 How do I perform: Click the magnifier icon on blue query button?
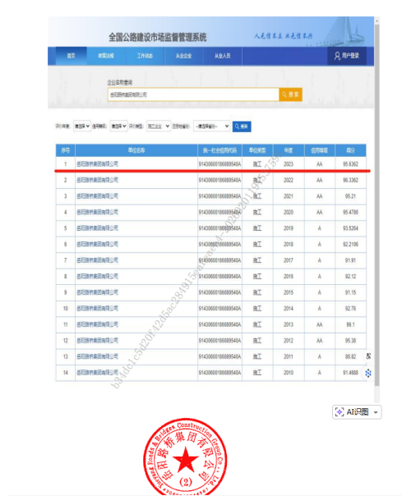click(237, 126)
